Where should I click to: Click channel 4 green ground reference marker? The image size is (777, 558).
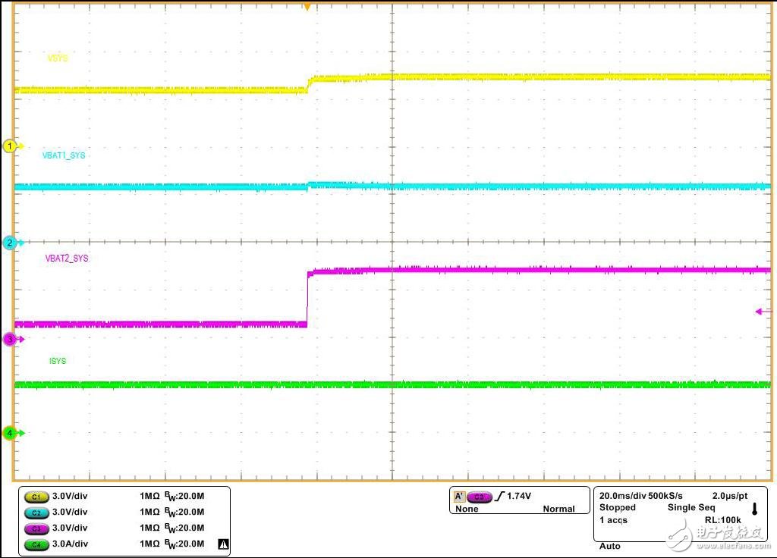(11, 433)
